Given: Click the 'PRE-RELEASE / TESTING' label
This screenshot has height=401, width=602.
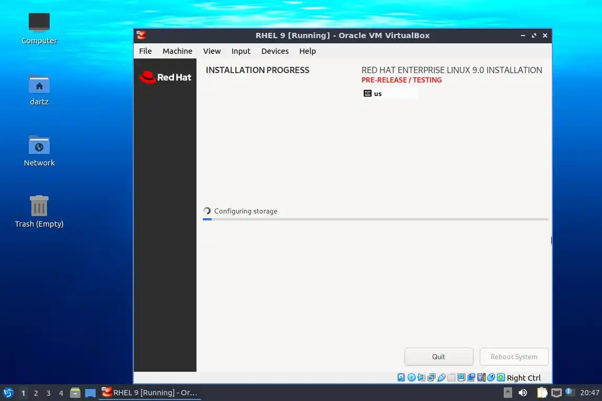Looking at the screenshot, I should pyautogui.click(x=401, y=80).
